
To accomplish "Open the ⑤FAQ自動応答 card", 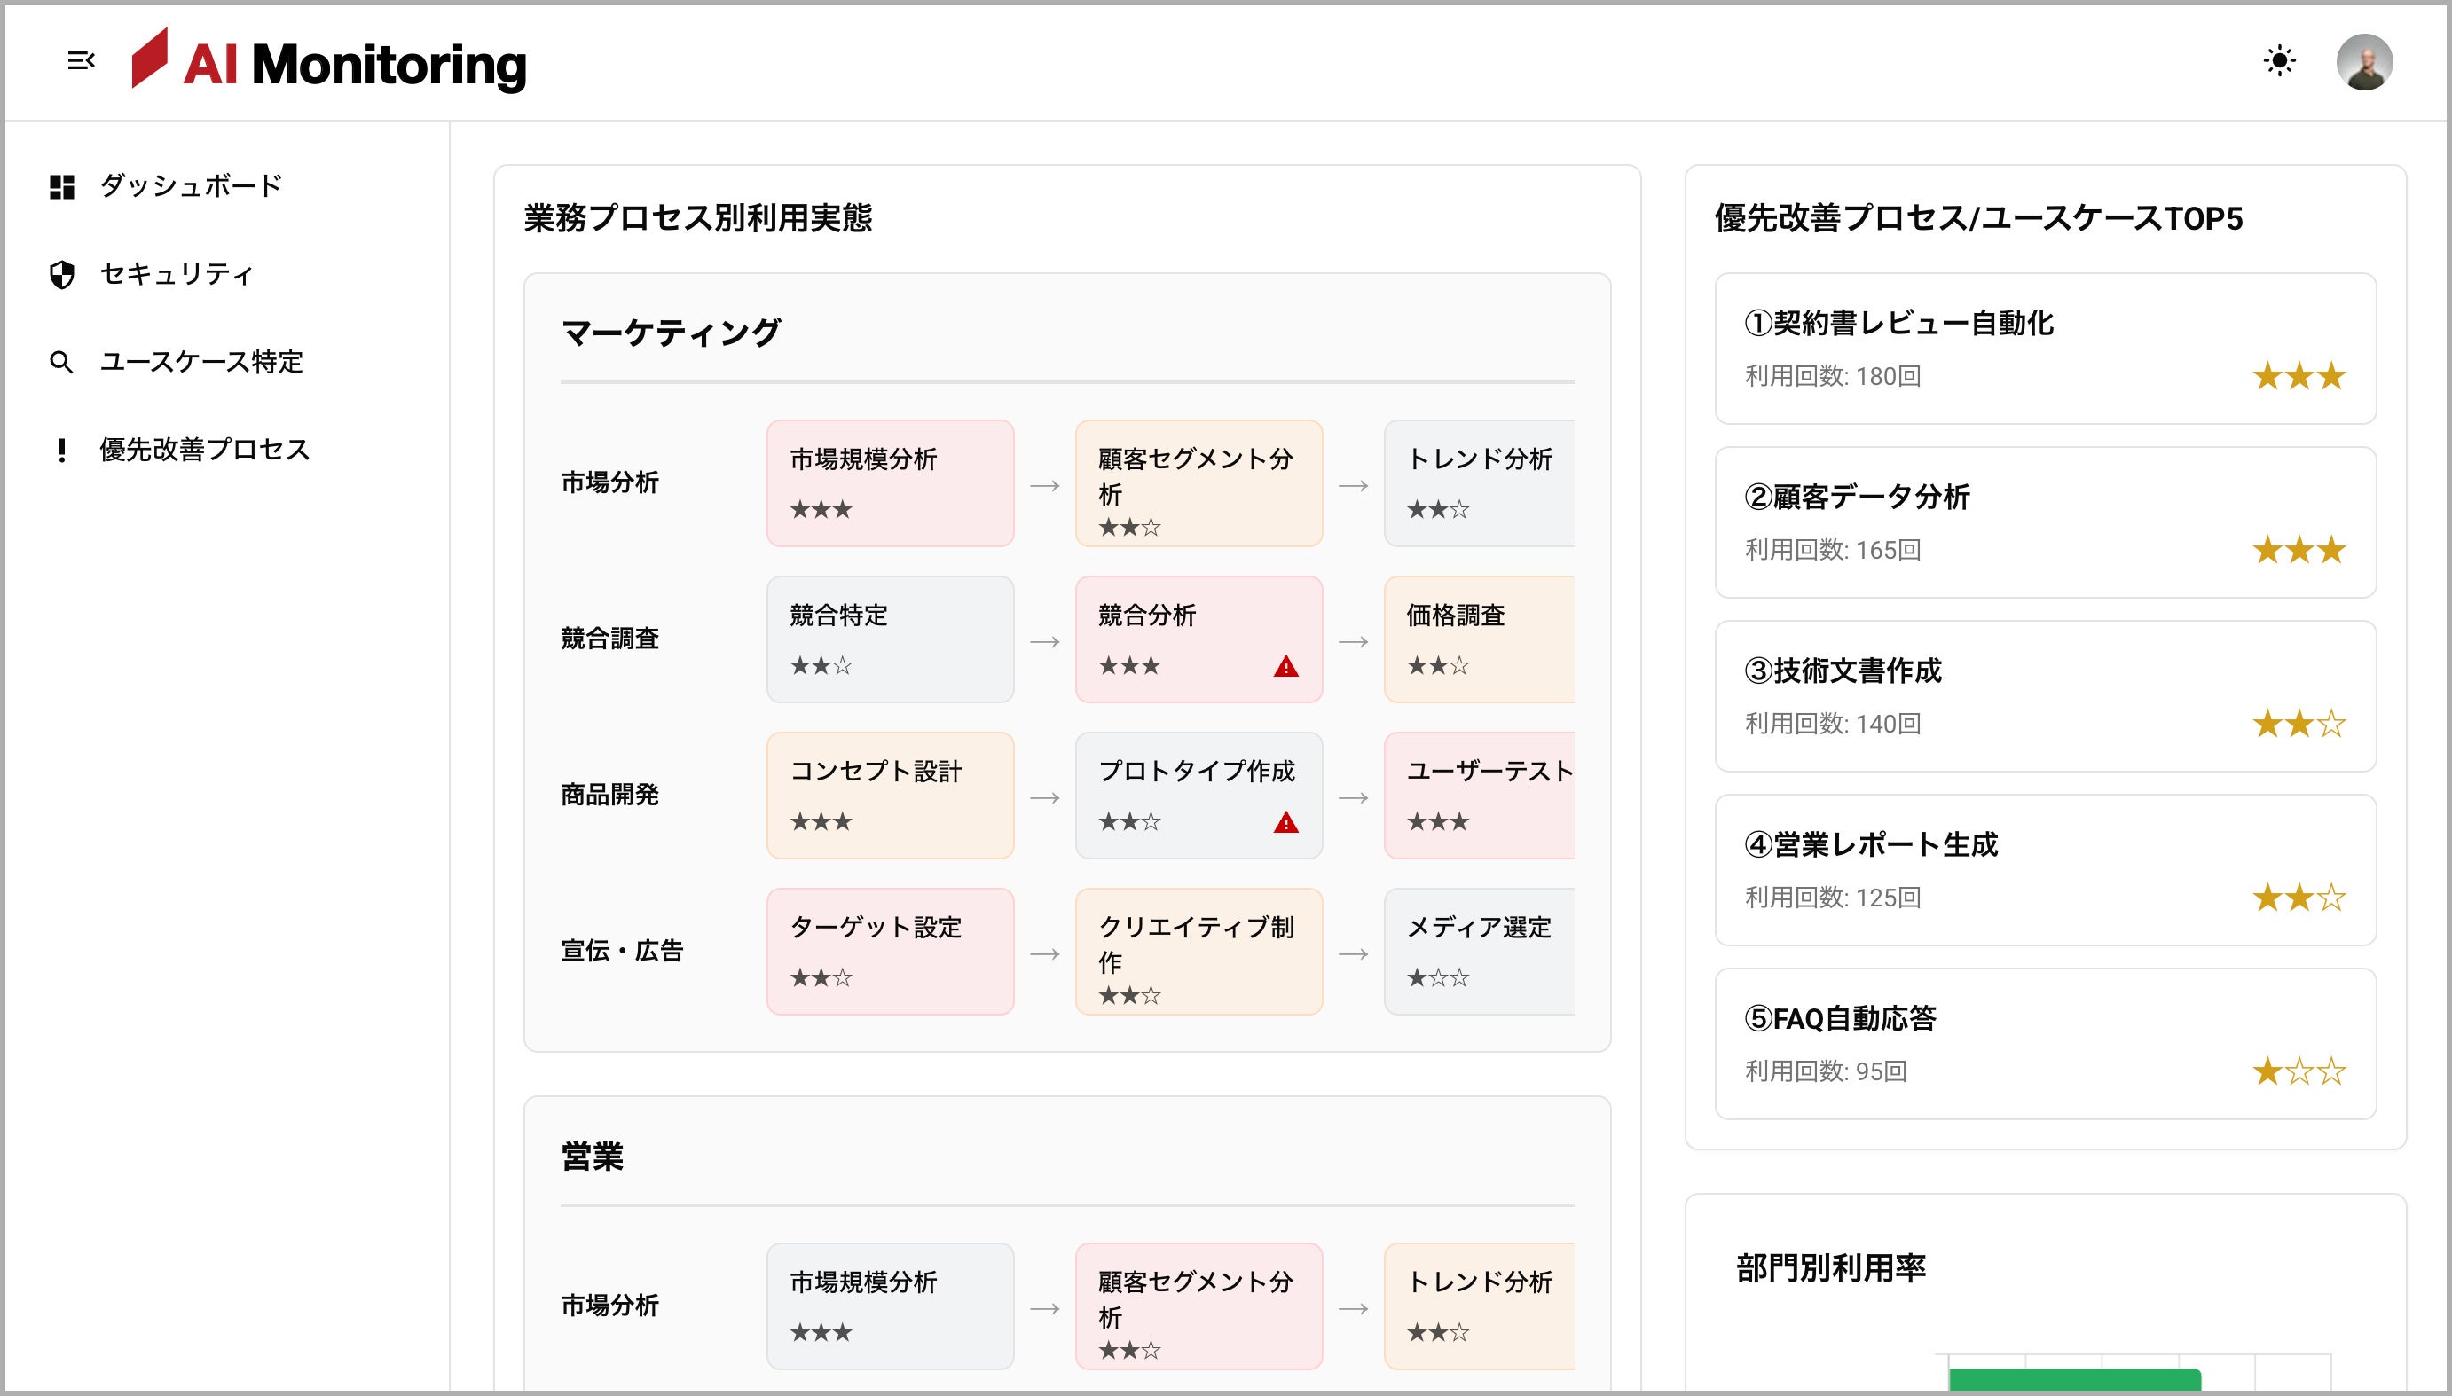I will pyautogui.click(x=2045, y=1043).
